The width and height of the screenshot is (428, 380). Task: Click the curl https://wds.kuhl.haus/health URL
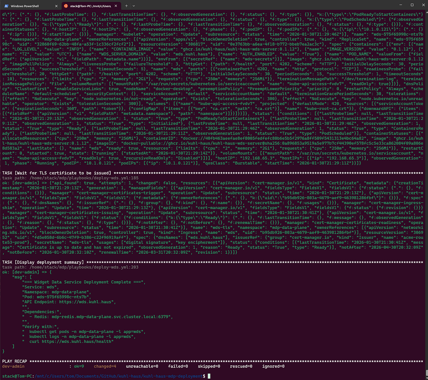(77, 341)
